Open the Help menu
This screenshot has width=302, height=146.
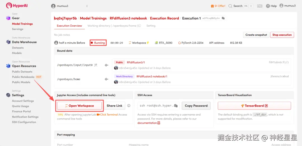[x=271, y=6]
